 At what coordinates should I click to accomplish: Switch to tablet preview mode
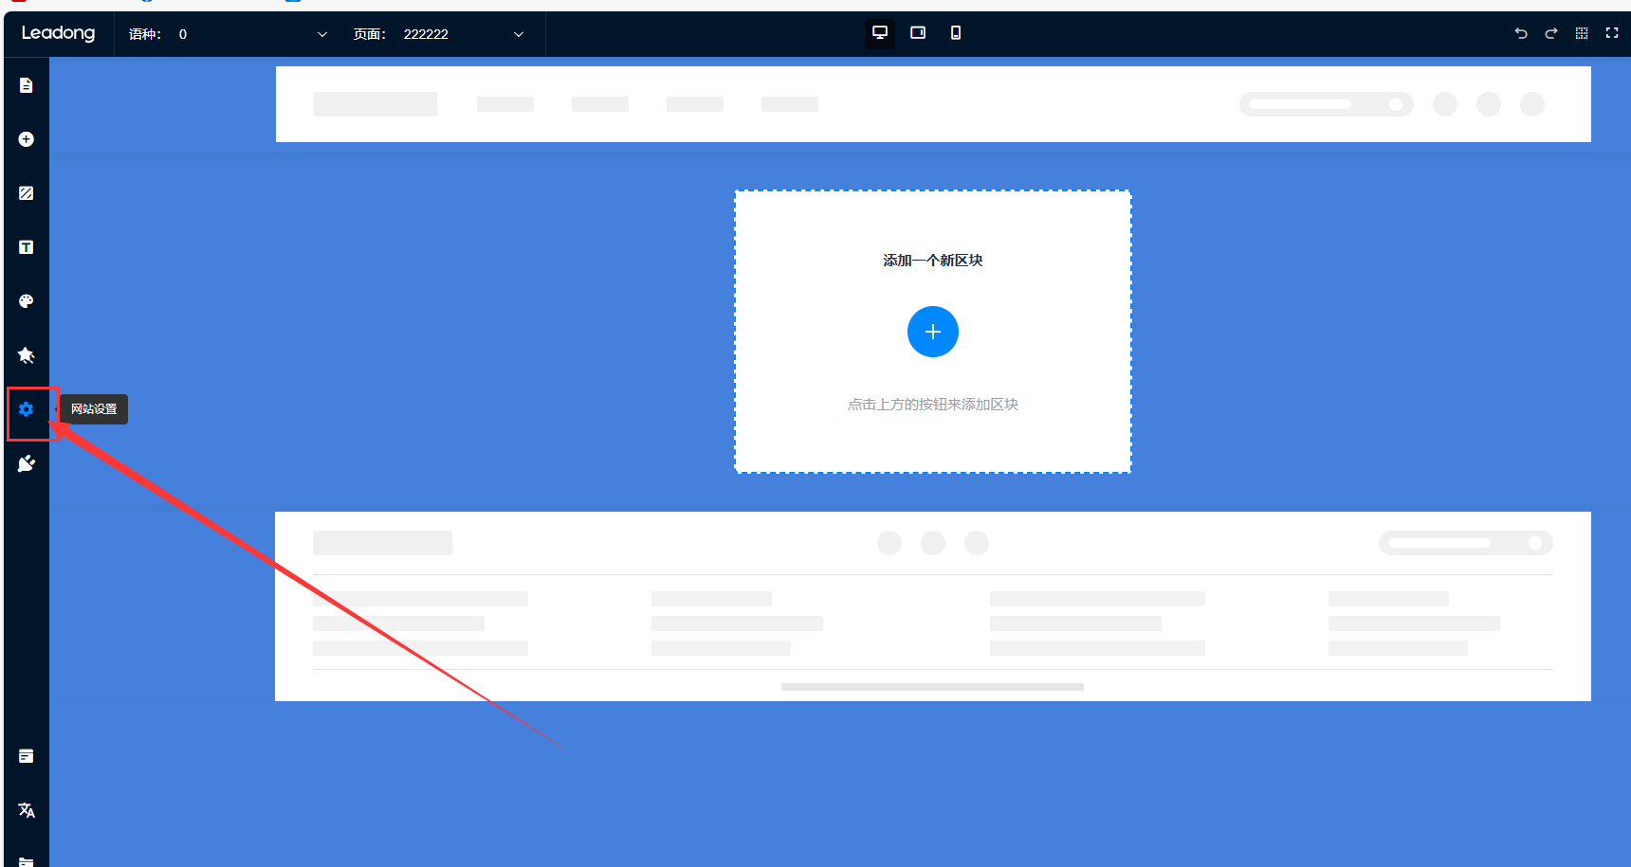pos(918,33)
